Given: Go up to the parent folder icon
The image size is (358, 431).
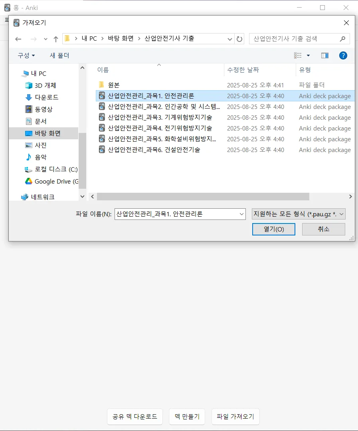Looking at the screenshot, I should point(56,39).
